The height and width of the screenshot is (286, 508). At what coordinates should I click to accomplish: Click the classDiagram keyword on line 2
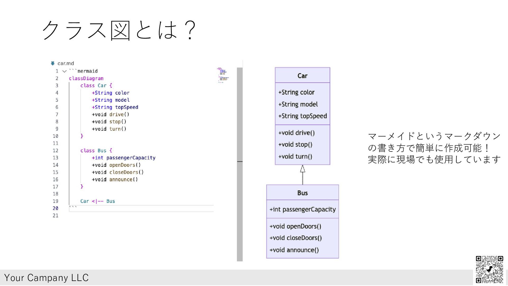(86, 78)
